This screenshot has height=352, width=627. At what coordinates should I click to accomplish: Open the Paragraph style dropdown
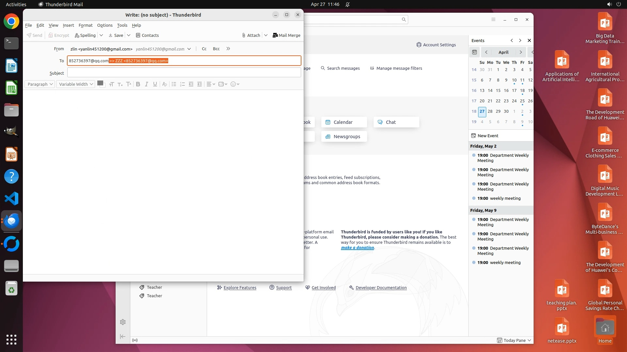point(40,84)
